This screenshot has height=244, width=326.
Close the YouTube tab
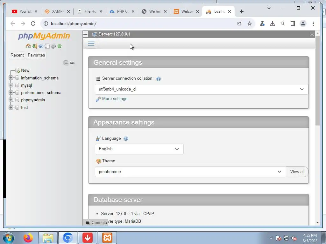[36, 11]
